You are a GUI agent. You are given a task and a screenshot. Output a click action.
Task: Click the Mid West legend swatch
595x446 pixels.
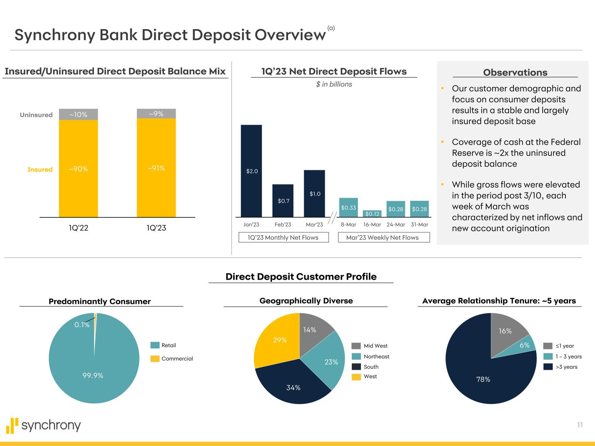click(356, 346)
